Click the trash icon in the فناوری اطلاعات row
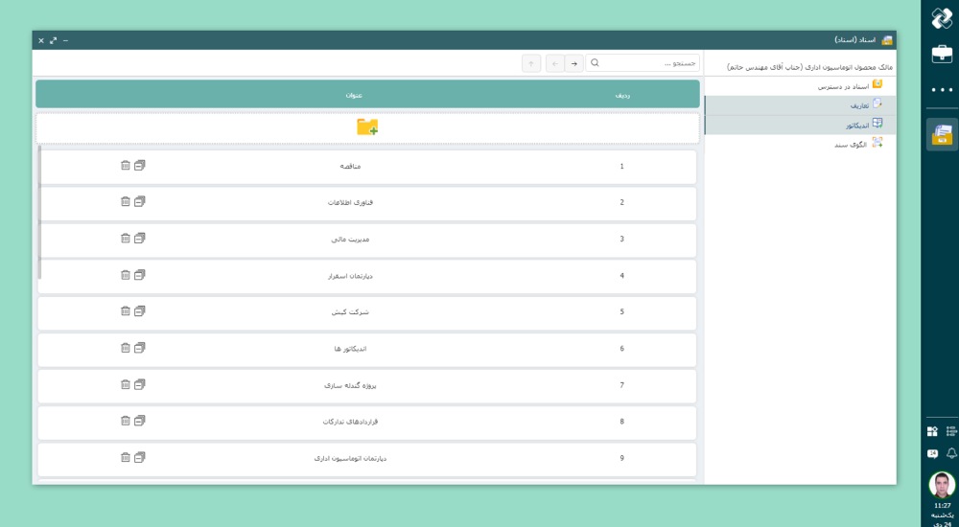Image resolution: width=959 pixels, height=527 pixels. (126, 201)
